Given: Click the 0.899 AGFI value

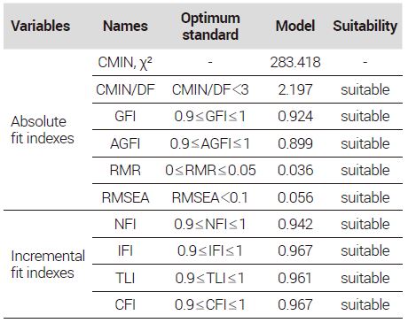Looking at the screenshot, I should (295, 143).
